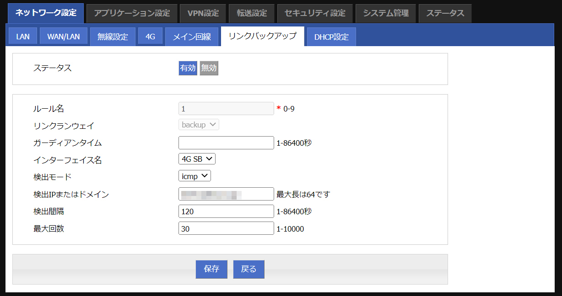Disable status with the 無効 button
The image size is (562, 296).
pyautogui.click(x=209, y=68)
